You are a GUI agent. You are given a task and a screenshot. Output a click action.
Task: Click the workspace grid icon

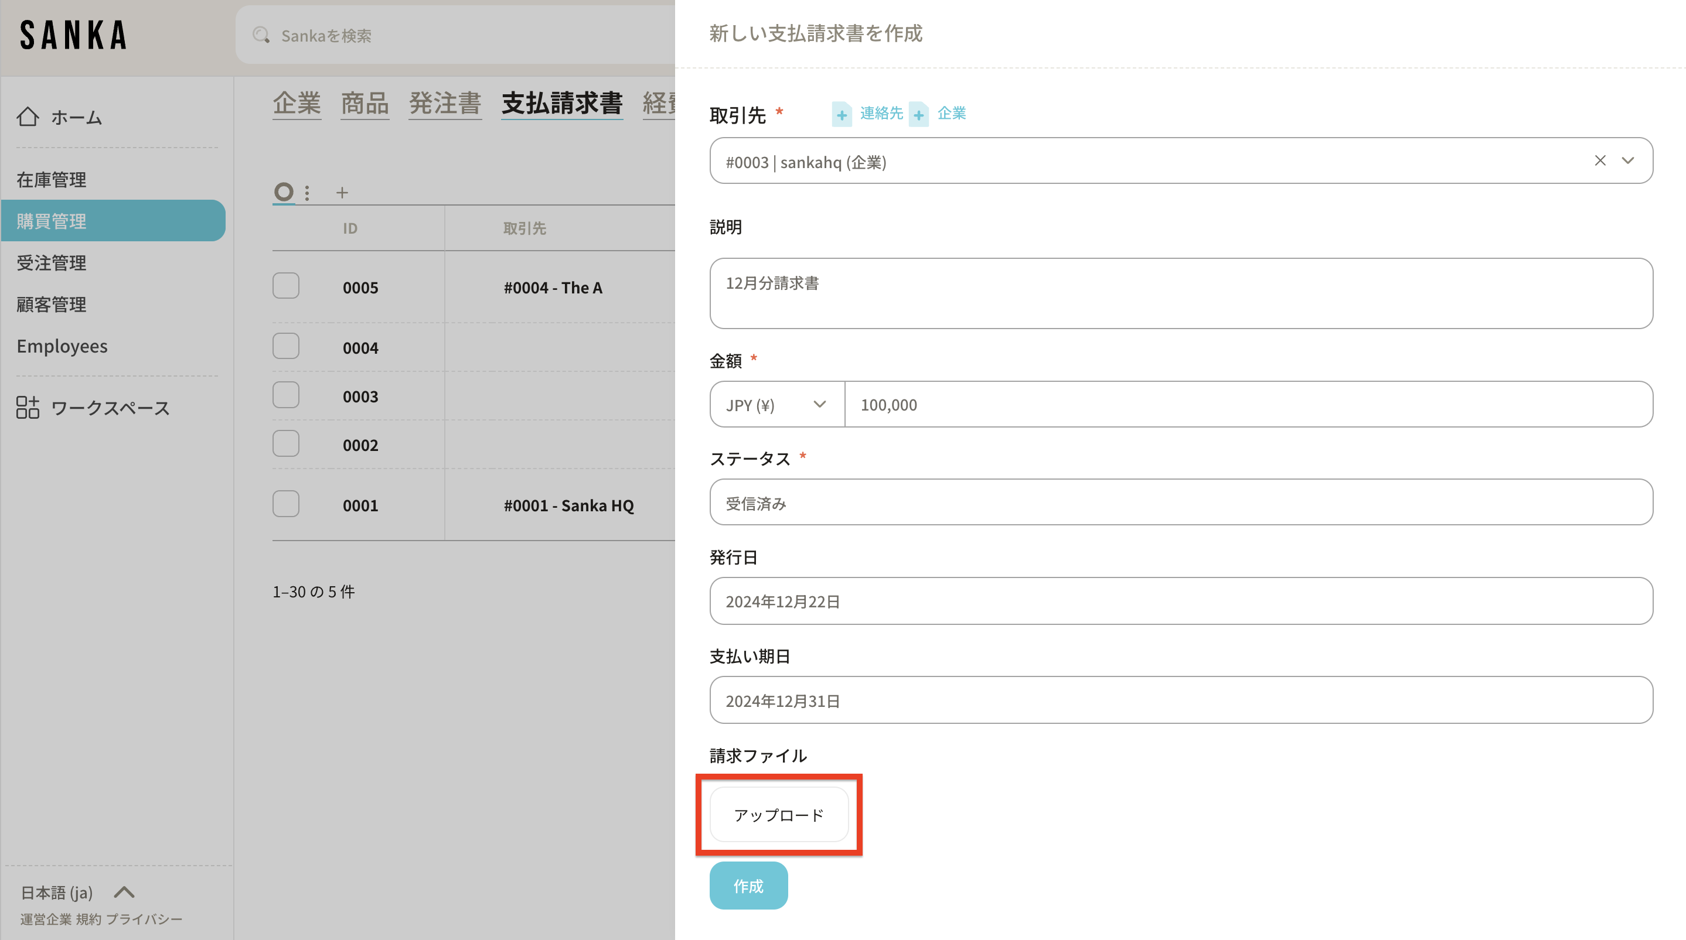coord(28,407)
